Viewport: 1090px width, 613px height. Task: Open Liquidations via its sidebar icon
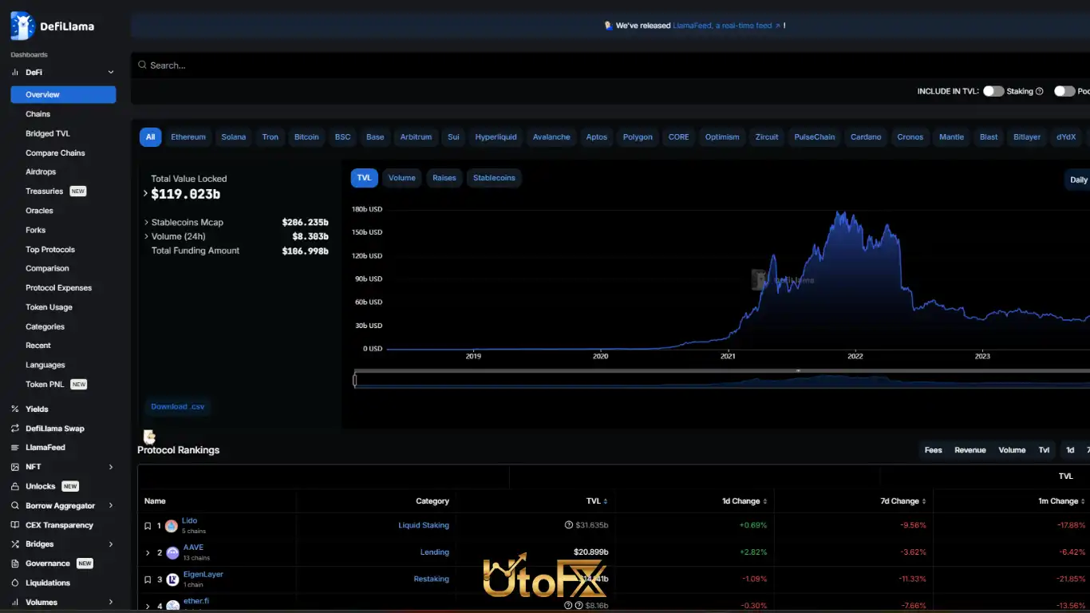tap(15, 583)
